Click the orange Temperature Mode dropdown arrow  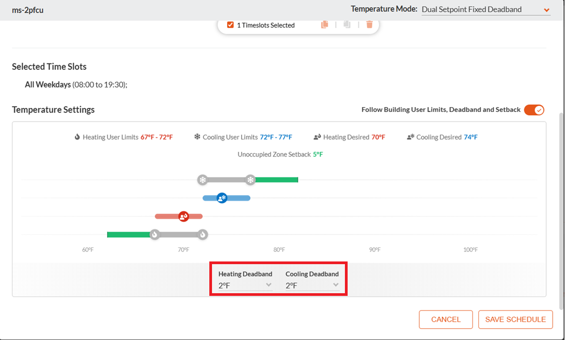coord(547,10)
